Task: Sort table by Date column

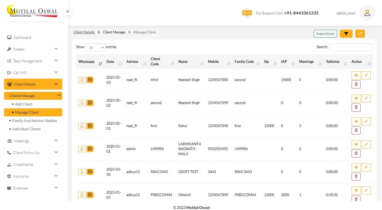Action: point(114,62)
